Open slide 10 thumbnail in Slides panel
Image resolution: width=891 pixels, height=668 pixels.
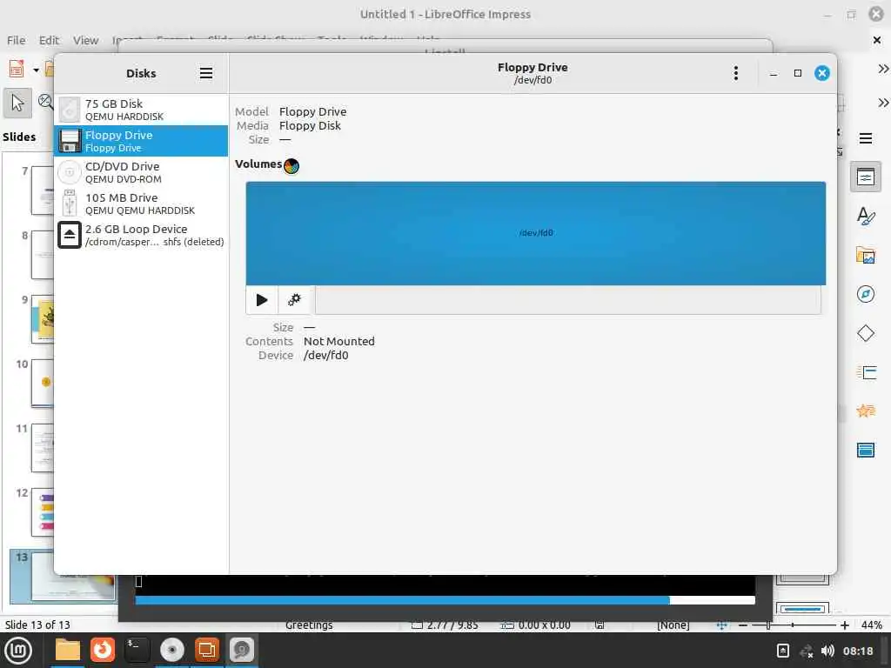click(x=43, y=383)
